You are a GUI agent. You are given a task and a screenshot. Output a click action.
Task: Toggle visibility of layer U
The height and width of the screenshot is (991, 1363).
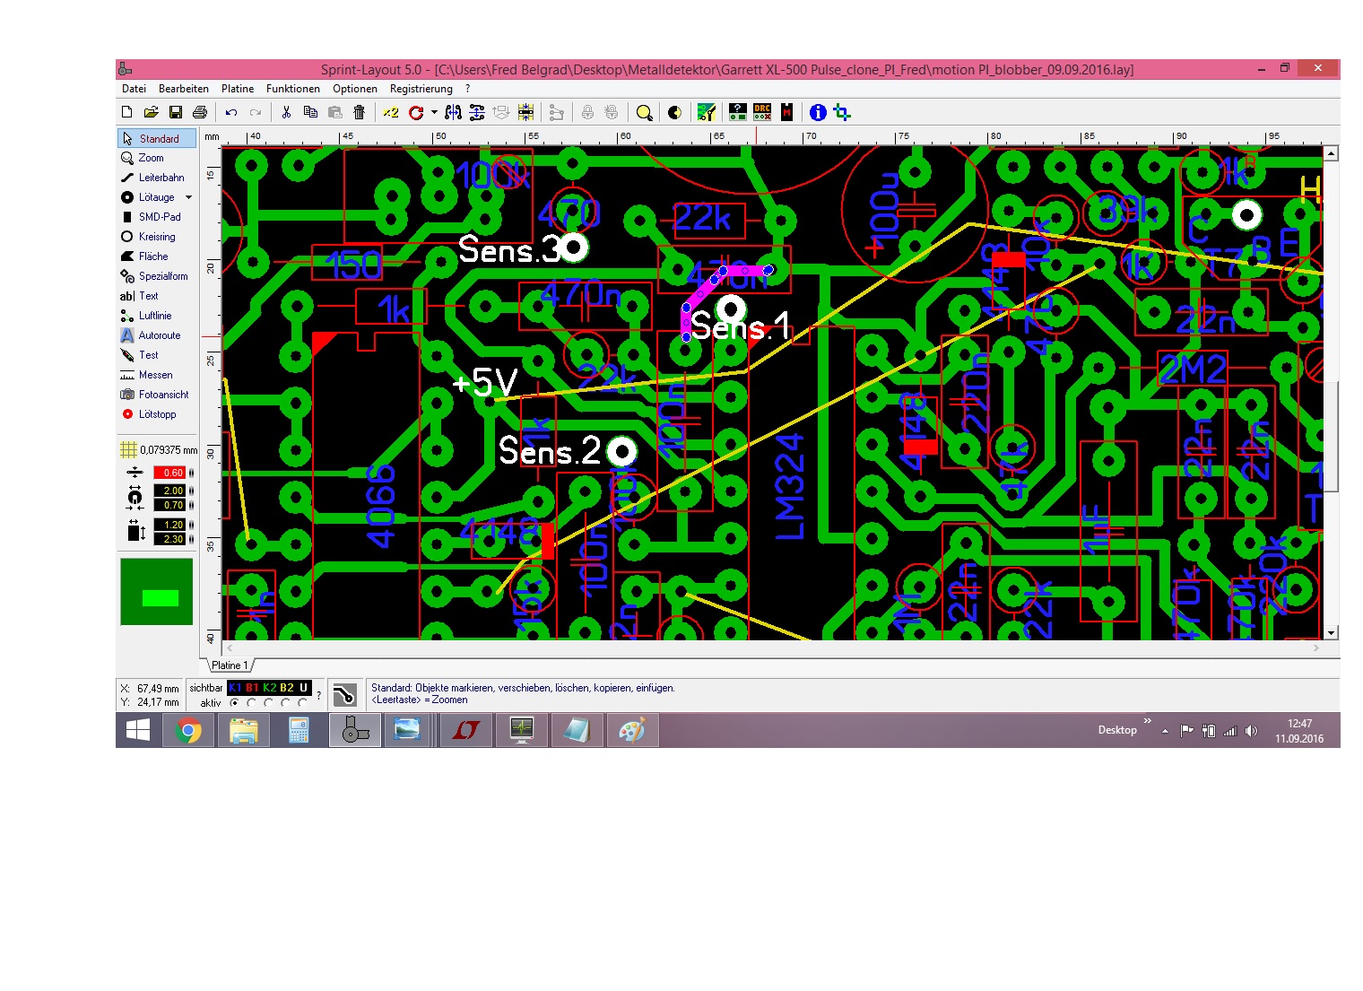click(303, 688)
